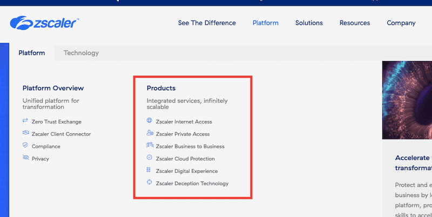Open the Platform navigation menu
This screenshot has height=217, width=432.
pos(266,23)
